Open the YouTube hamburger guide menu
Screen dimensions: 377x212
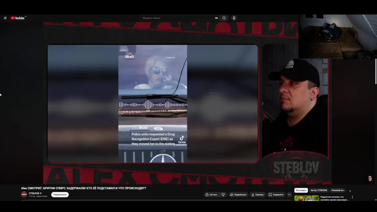5,18
